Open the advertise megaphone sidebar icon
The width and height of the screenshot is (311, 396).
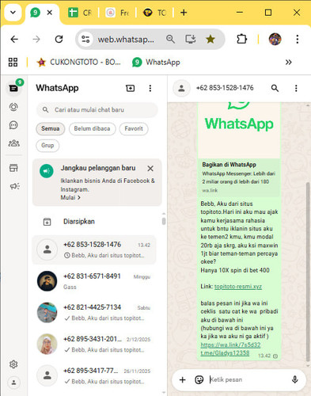pyautogui.click(x=14, y=186)
